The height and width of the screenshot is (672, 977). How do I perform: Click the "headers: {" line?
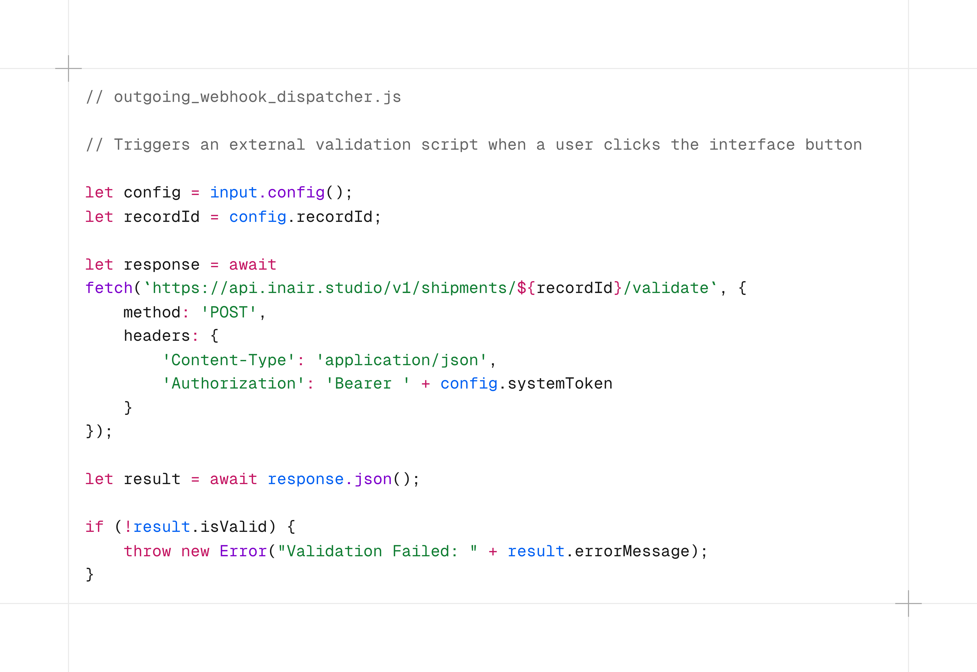pos(171,337)
